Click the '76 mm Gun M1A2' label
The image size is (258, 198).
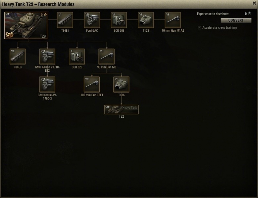[173, 30]
